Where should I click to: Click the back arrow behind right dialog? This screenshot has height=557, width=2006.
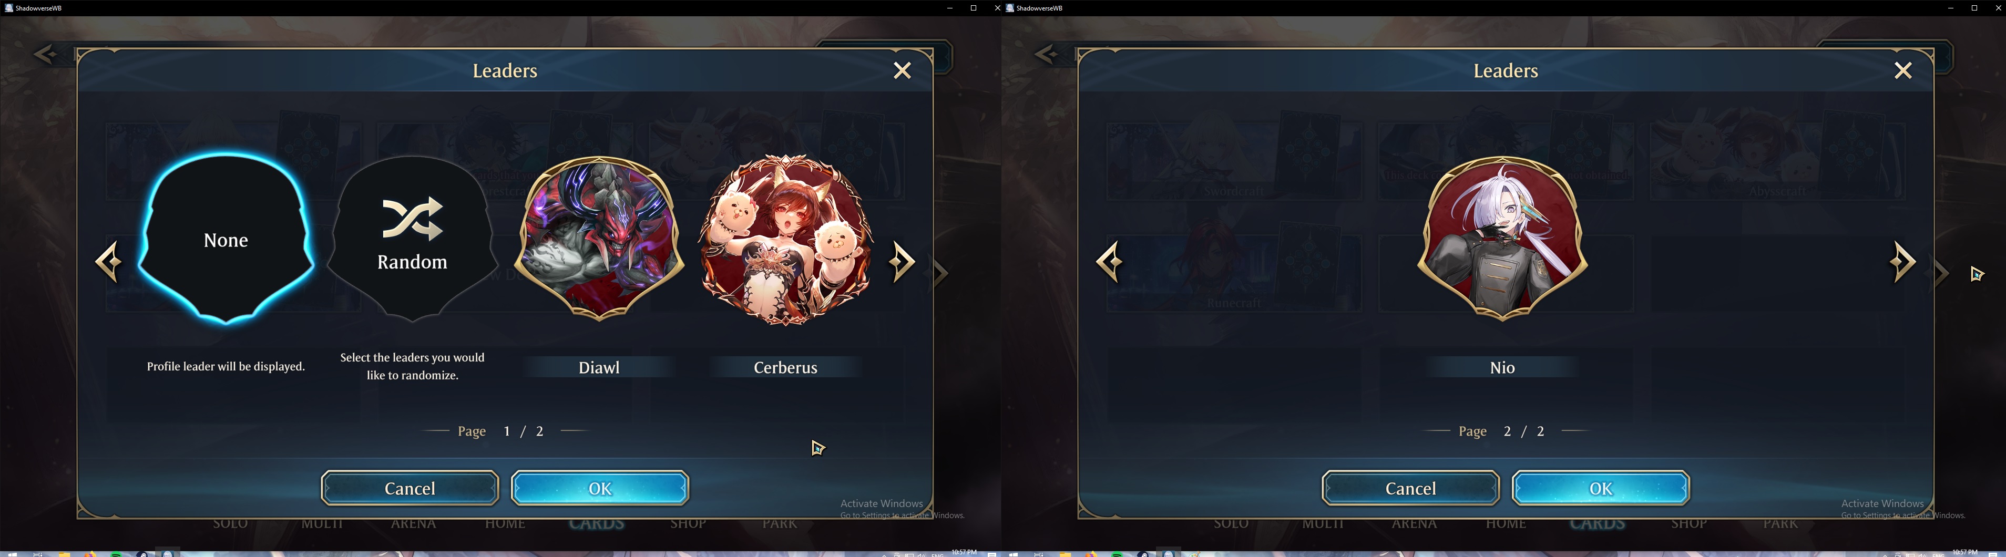click(1047, 54)
